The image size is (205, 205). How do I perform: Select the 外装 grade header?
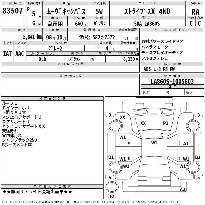coord(191,18)
